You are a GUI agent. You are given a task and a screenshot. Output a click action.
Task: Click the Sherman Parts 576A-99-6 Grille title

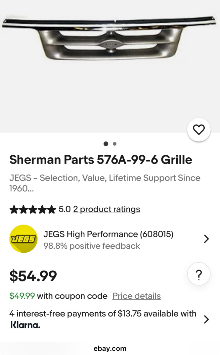[x=101, y=160]
